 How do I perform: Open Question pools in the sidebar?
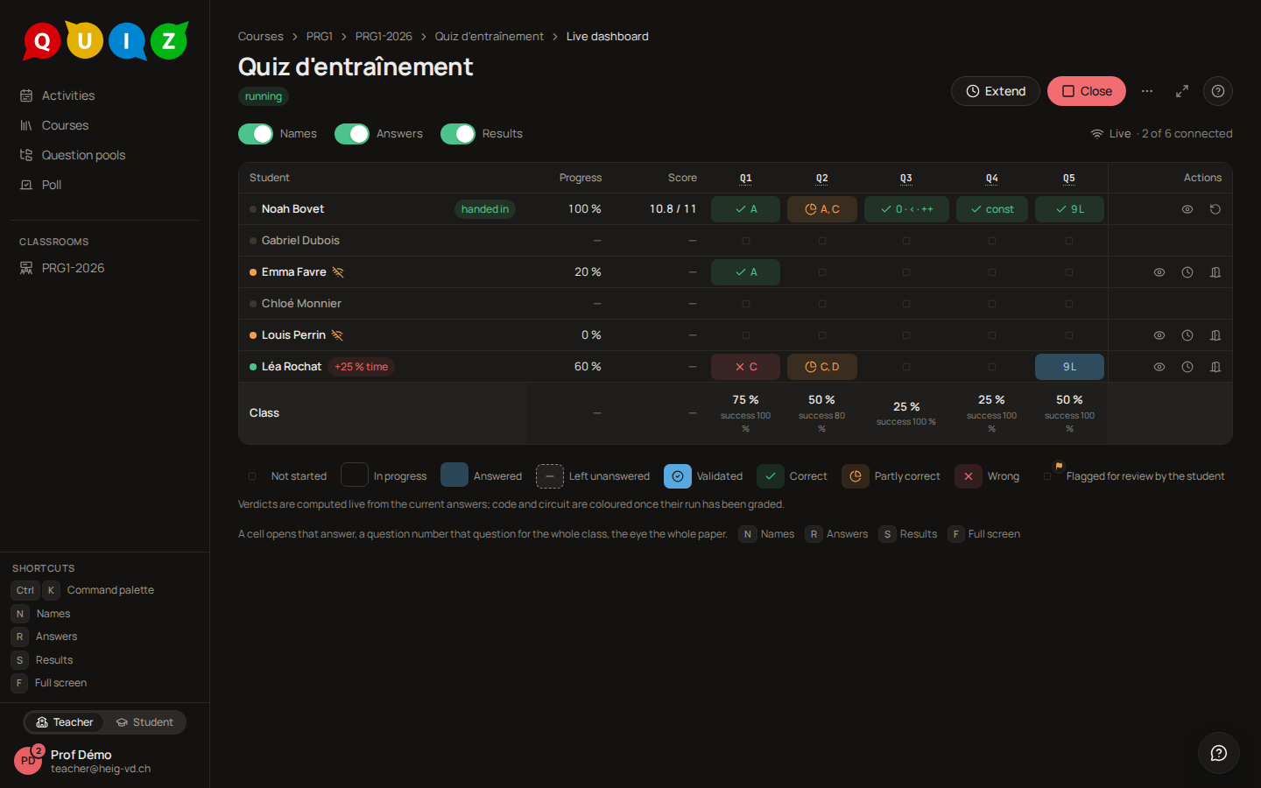[105, 155]
